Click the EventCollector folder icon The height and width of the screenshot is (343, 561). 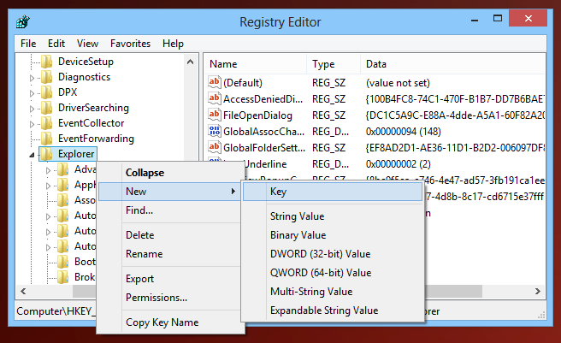[x=47, y=123]
